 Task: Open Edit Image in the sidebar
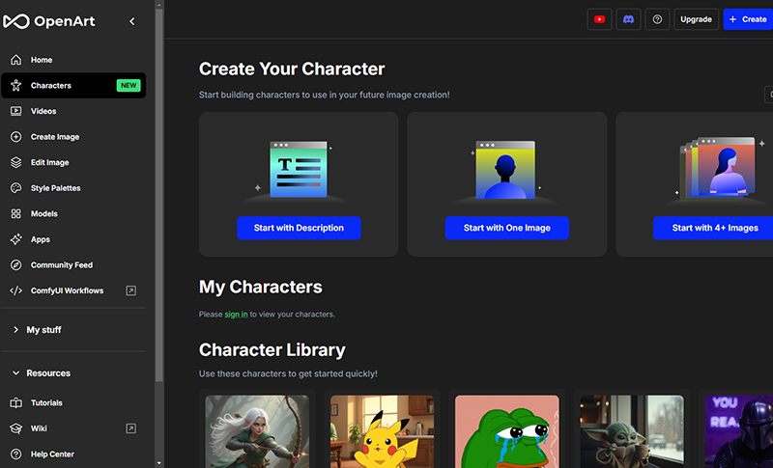point(73,162)
